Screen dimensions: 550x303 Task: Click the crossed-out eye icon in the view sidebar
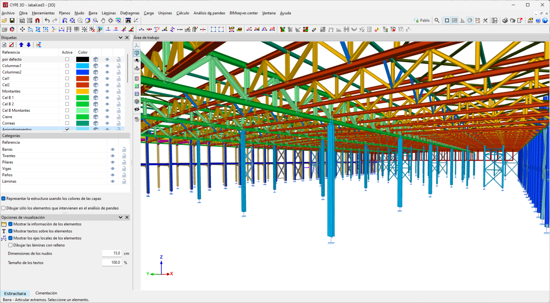(x=137, y=109)
